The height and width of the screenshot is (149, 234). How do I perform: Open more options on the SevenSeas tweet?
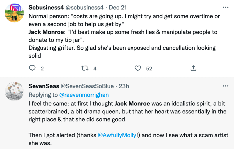coord(225,86)
